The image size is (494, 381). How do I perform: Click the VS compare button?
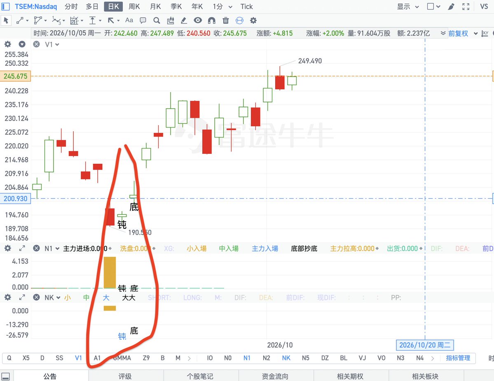point(484,7)
